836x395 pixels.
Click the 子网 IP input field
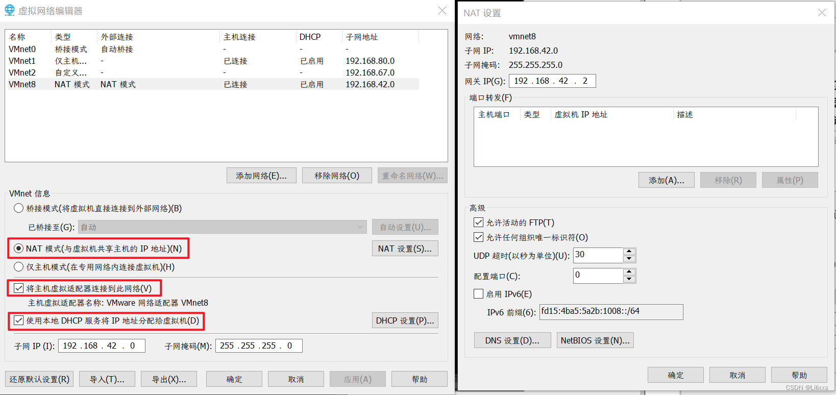tap(102, 345)
